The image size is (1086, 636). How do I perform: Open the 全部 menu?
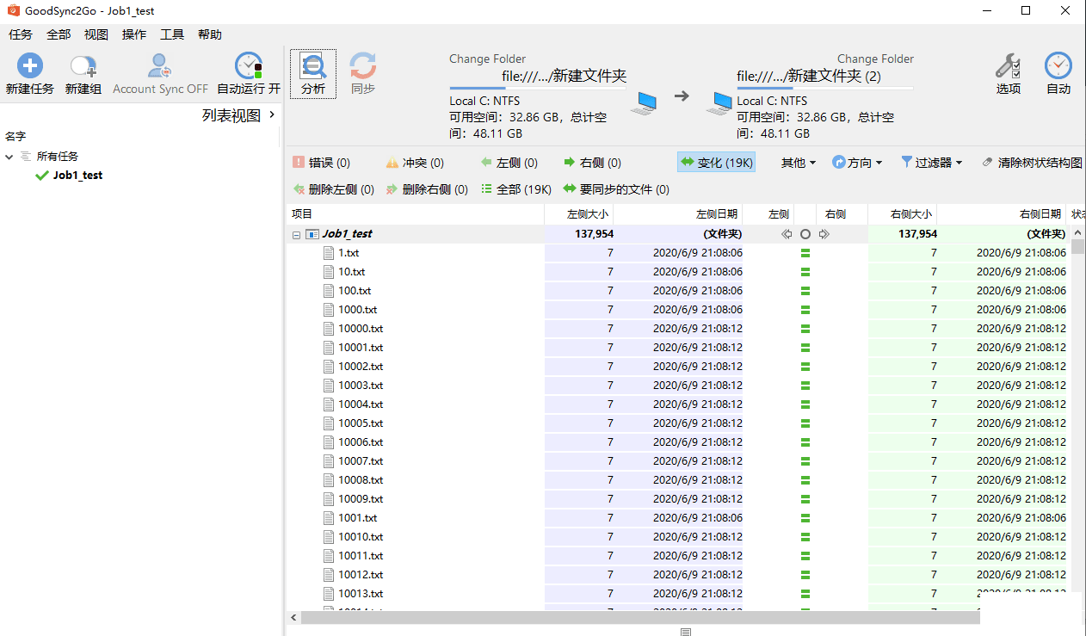point(59,34)
